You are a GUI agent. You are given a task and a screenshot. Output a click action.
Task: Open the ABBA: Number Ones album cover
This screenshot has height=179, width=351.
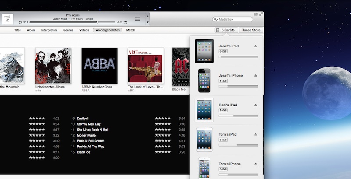[x=100, y=66]
